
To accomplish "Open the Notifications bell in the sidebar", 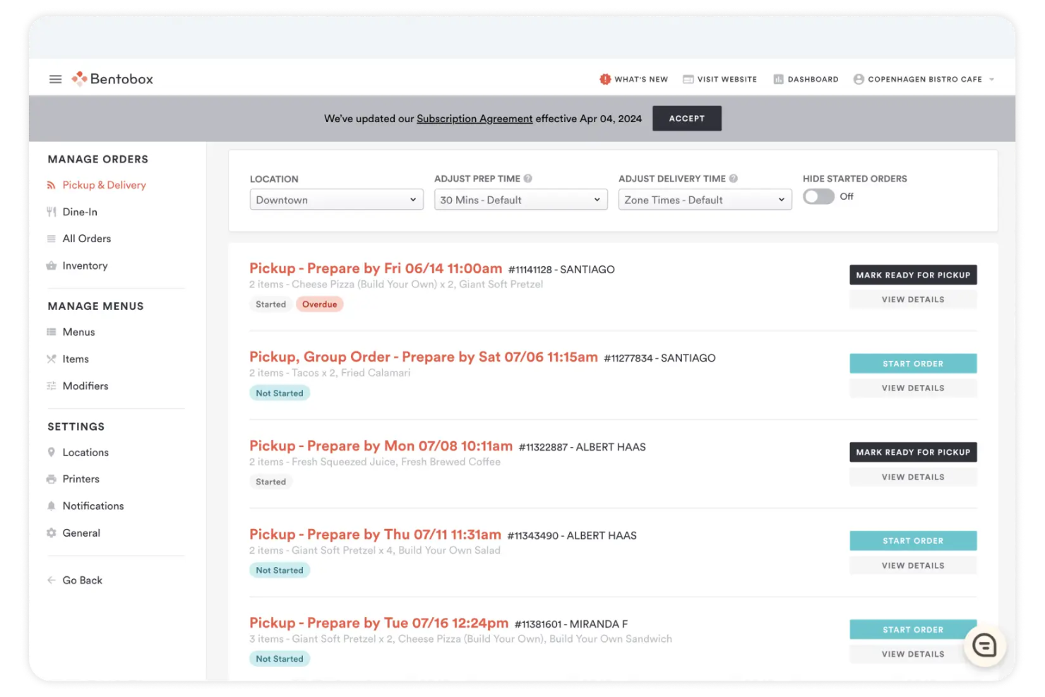I will click(x=51, y=506).
